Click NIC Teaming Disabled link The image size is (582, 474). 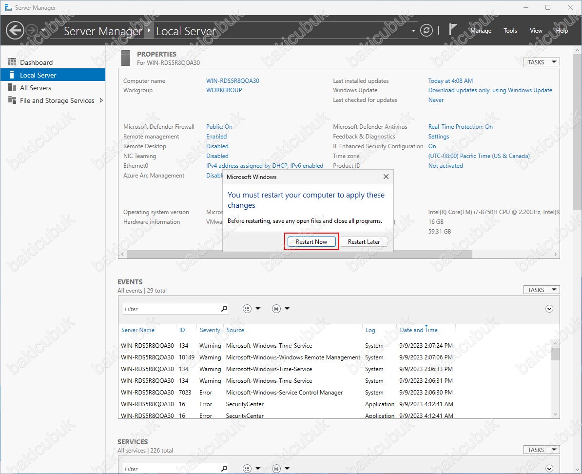[217, 156]
